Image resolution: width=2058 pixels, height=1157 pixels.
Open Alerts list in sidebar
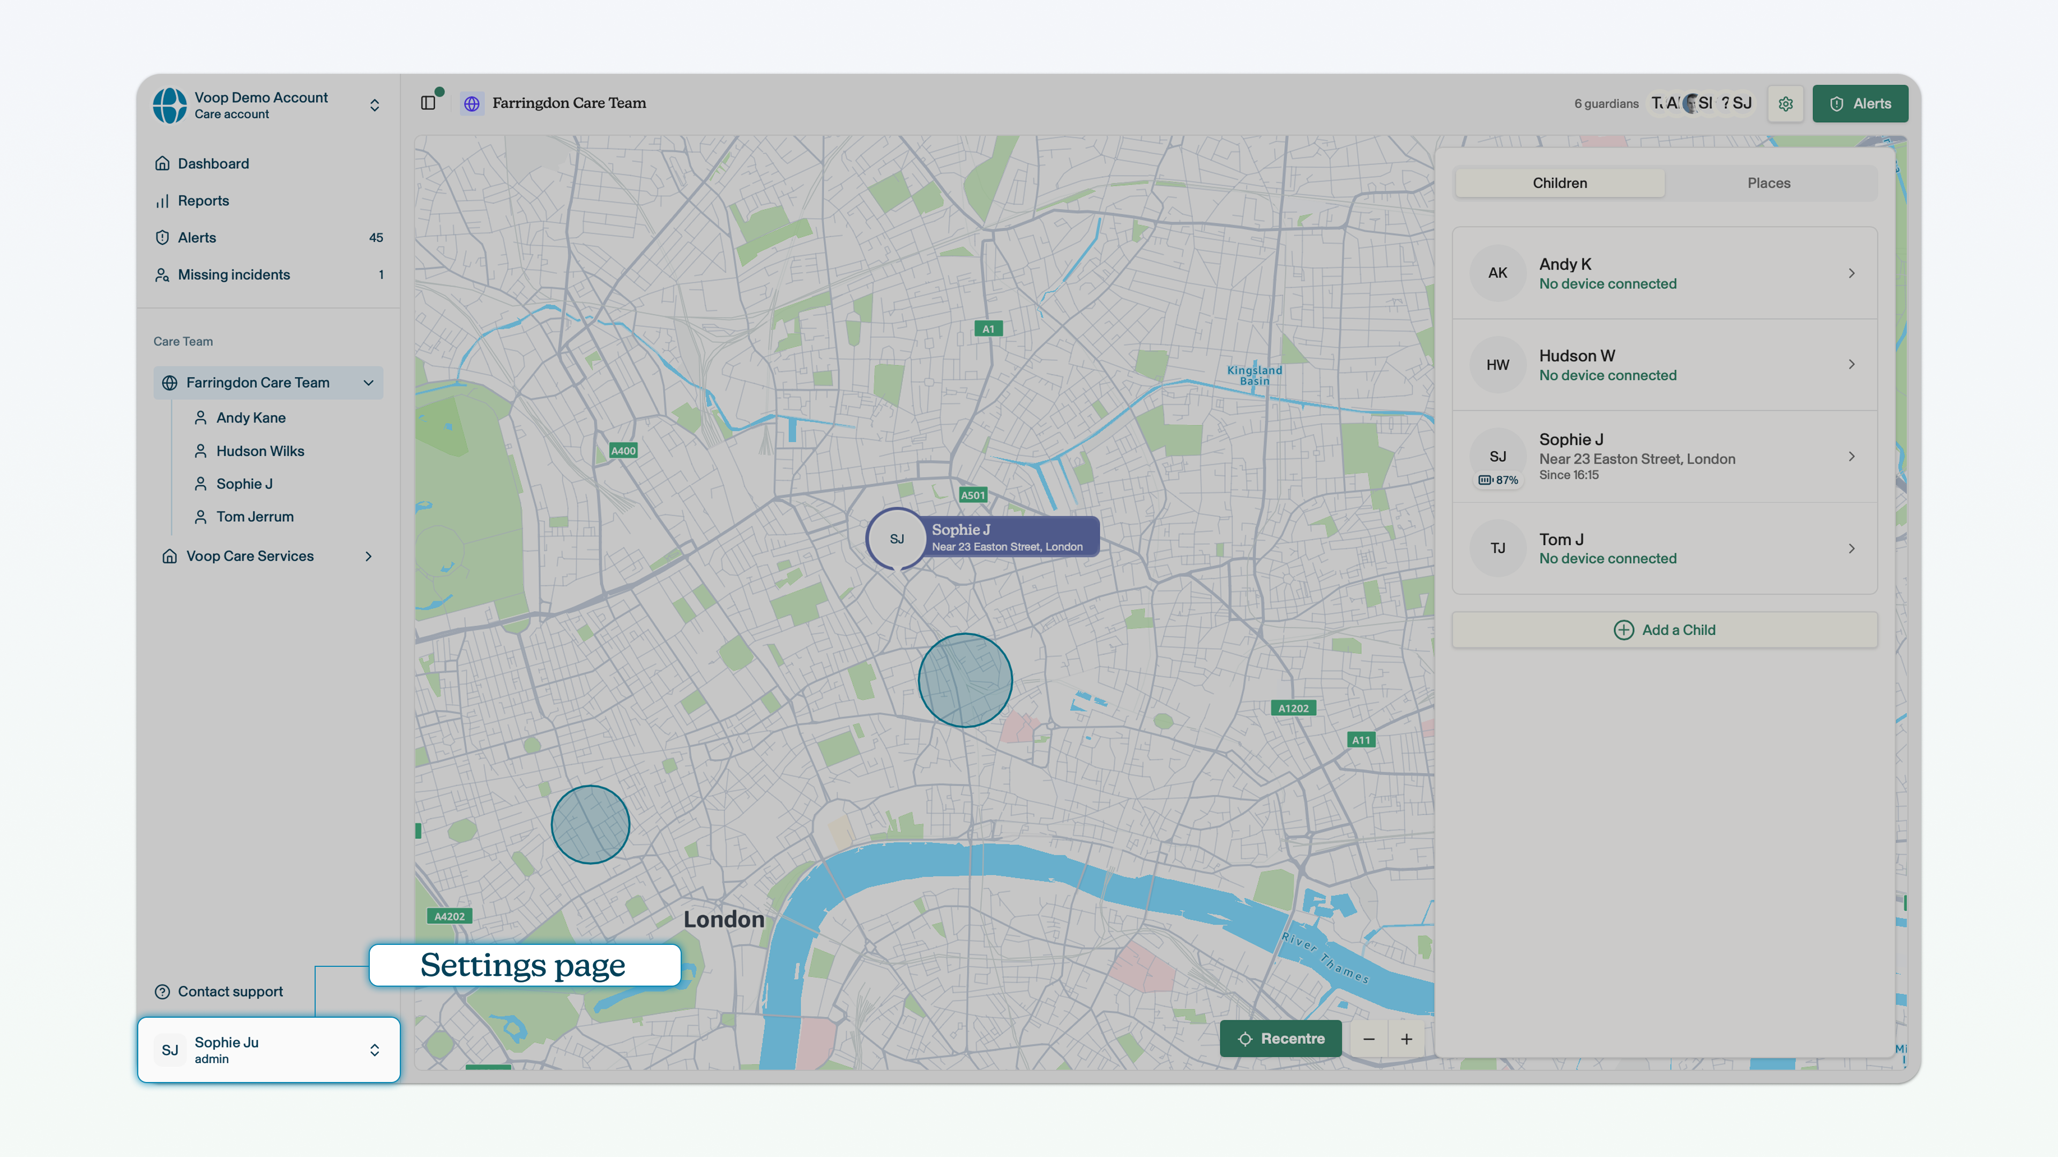click(267, 237)
